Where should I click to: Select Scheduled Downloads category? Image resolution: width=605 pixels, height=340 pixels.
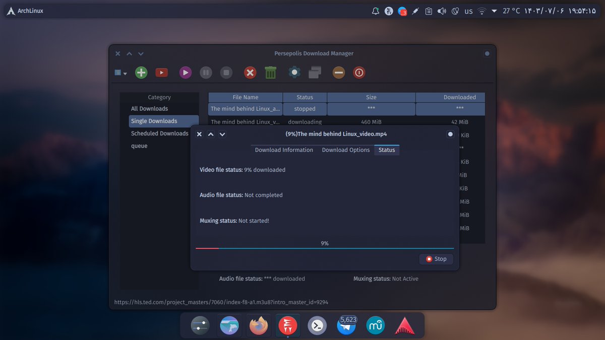click(x=159, y=133)
